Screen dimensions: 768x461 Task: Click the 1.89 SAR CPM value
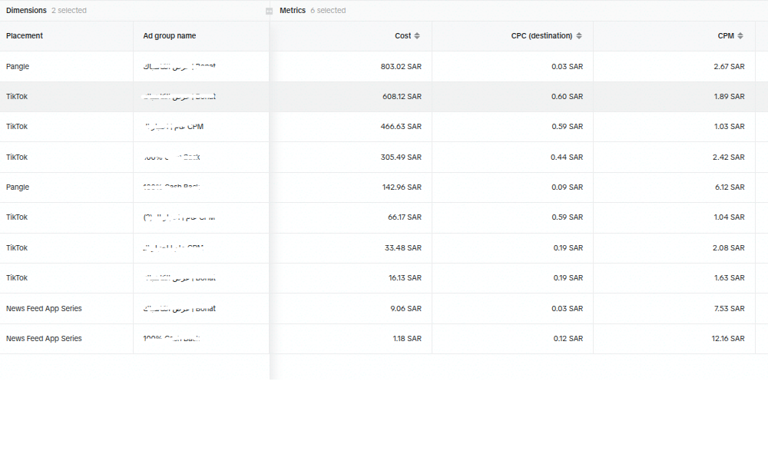click(730, 97)
